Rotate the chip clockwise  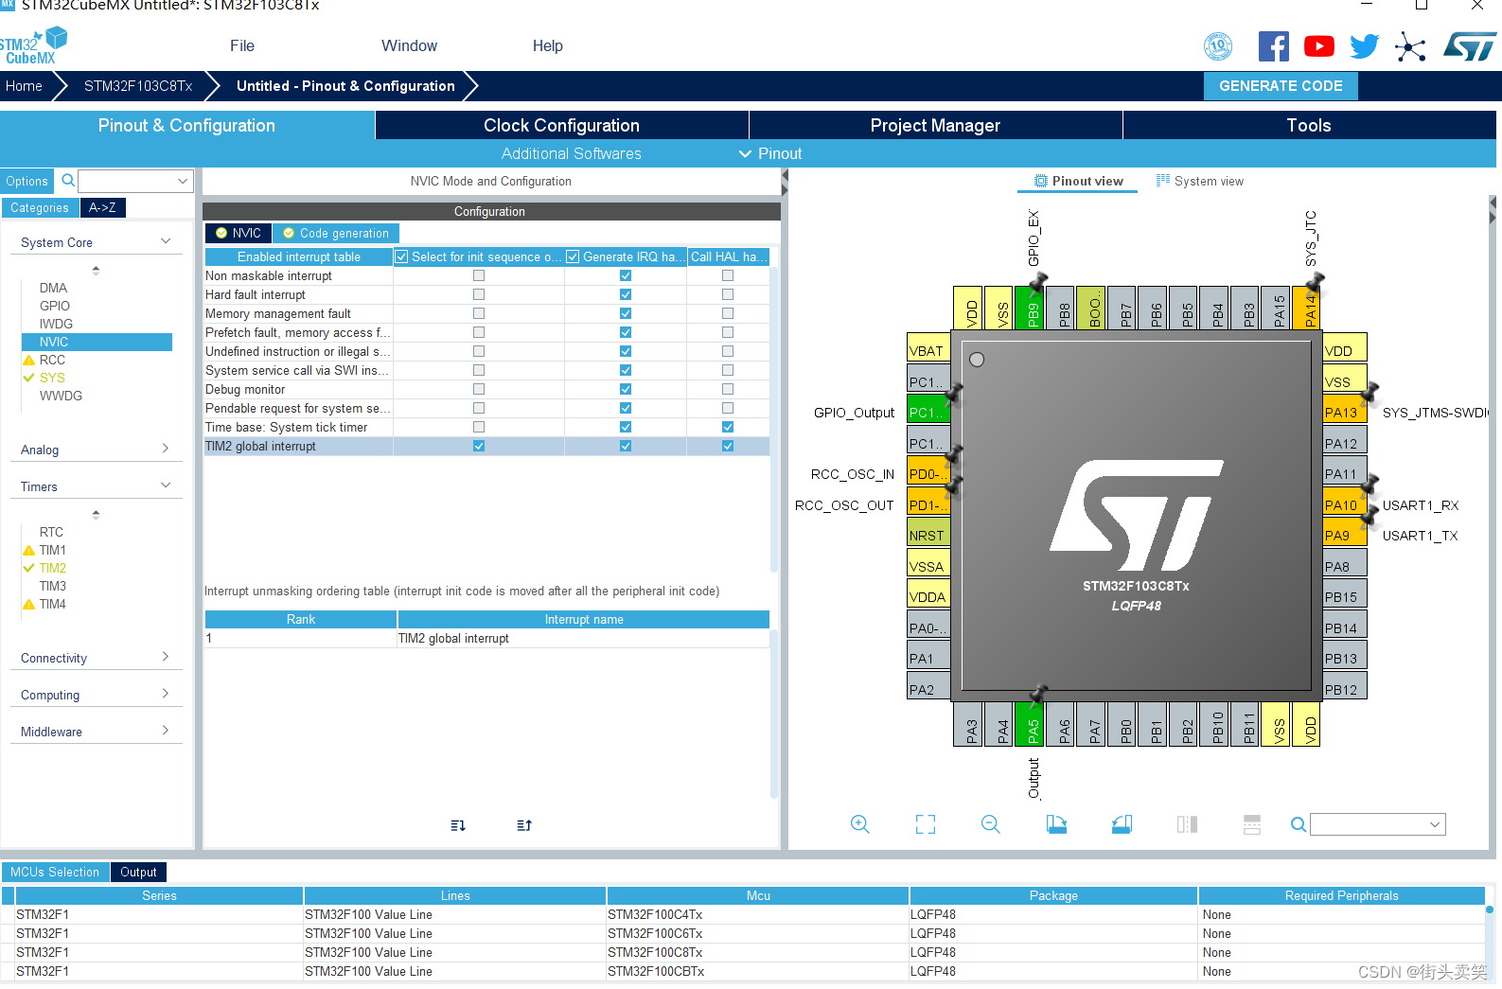(x=1056, y=824)
